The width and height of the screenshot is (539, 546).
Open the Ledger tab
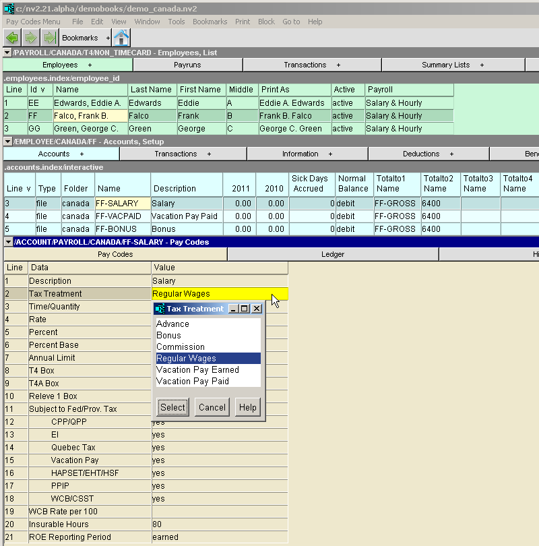pos(333,255)
